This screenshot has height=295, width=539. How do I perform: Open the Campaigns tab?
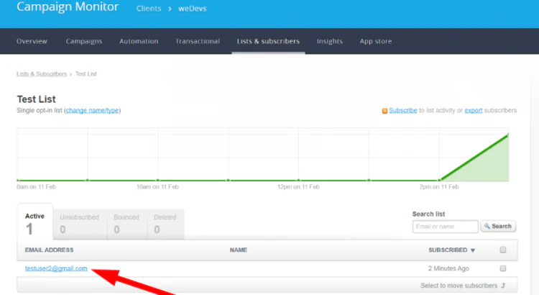coord(84,41)
